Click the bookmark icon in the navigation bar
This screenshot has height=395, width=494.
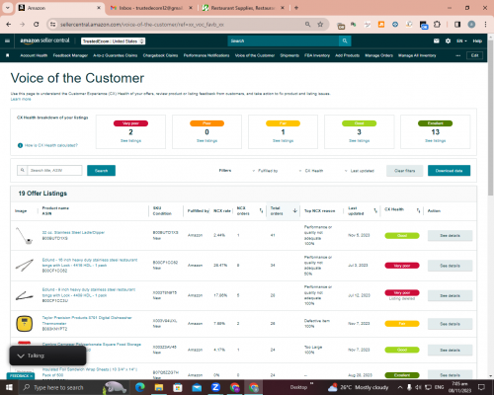point(7,55)
